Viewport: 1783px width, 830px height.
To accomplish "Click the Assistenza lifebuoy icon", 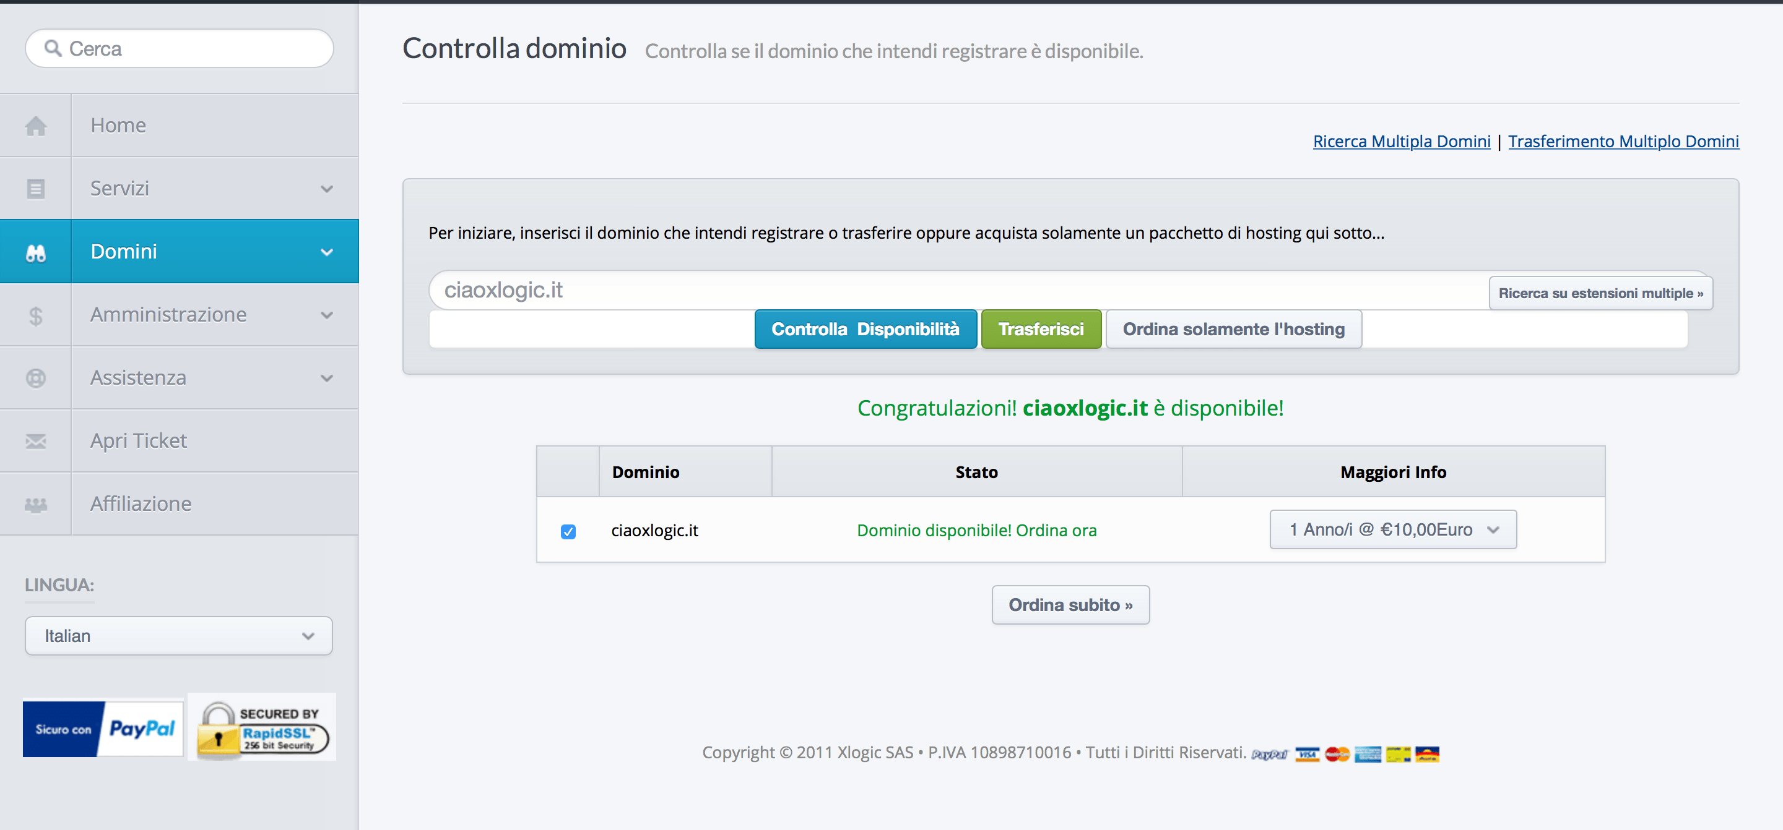I will [35, 379].
